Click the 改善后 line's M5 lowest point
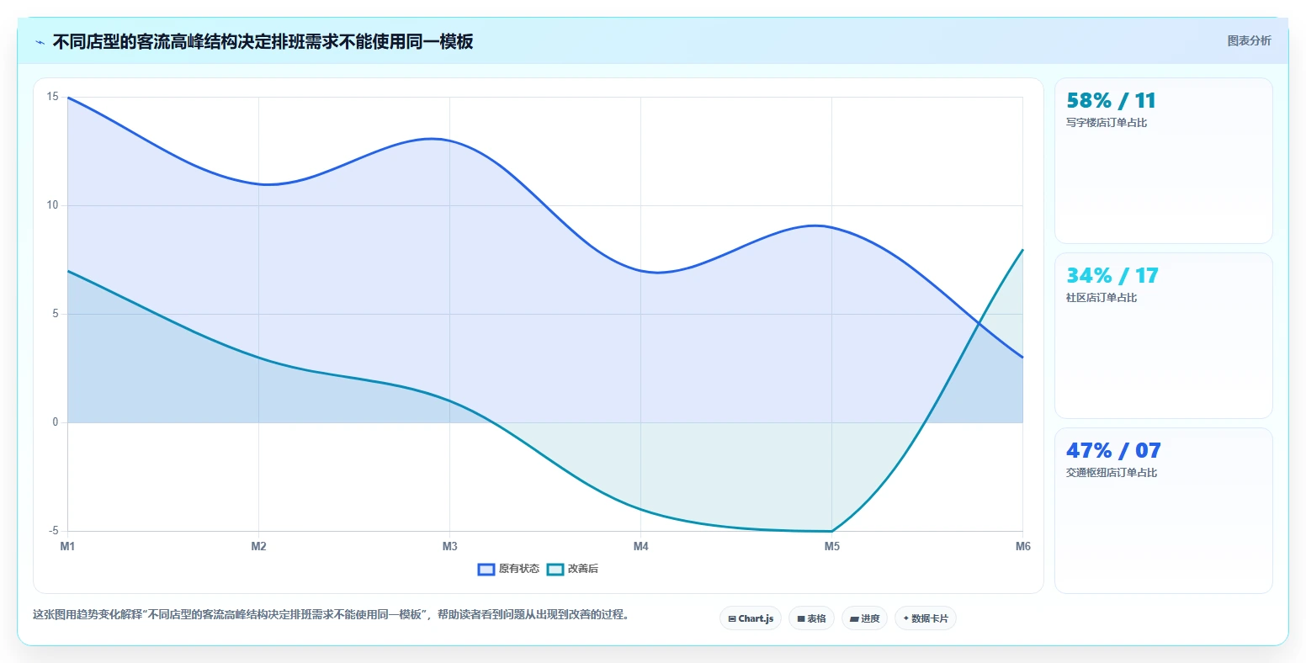1306x663 pixels. coord(832,531)
